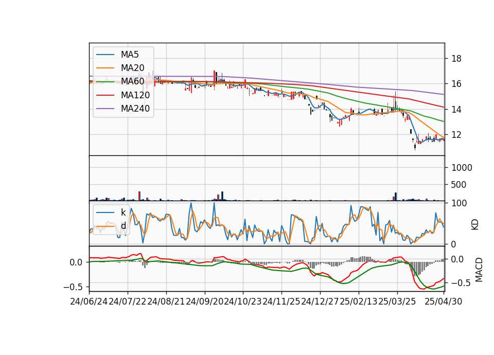494x355 pixels.
Task: Click the 24/11/25 date axis label
Action: (x=281, y=301)
